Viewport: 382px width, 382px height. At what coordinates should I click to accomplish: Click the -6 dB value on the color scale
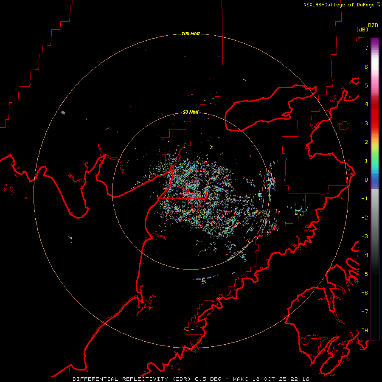point(365,293)
